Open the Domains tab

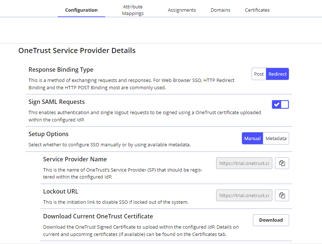pyautogui.click(x=221, y=10)
